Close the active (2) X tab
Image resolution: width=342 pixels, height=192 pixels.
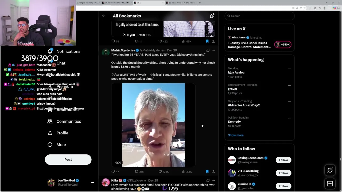pyautogui.click(x=163, y=3)
